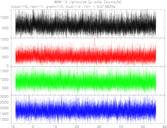
Task: Select the 1500 label on the green panel axis
Action: tap(4, 71)
